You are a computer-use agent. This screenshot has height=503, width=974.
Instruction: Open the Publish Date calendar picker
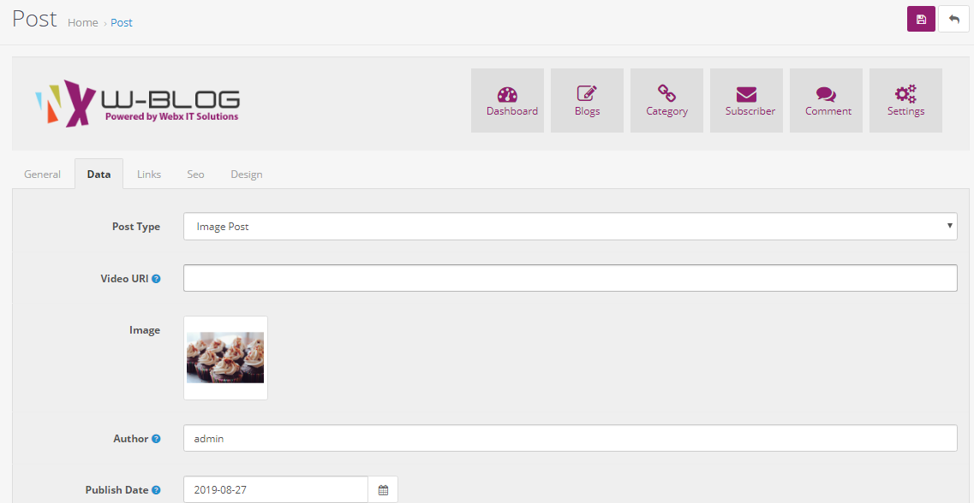pyautogui.click(x=383, y=490)
